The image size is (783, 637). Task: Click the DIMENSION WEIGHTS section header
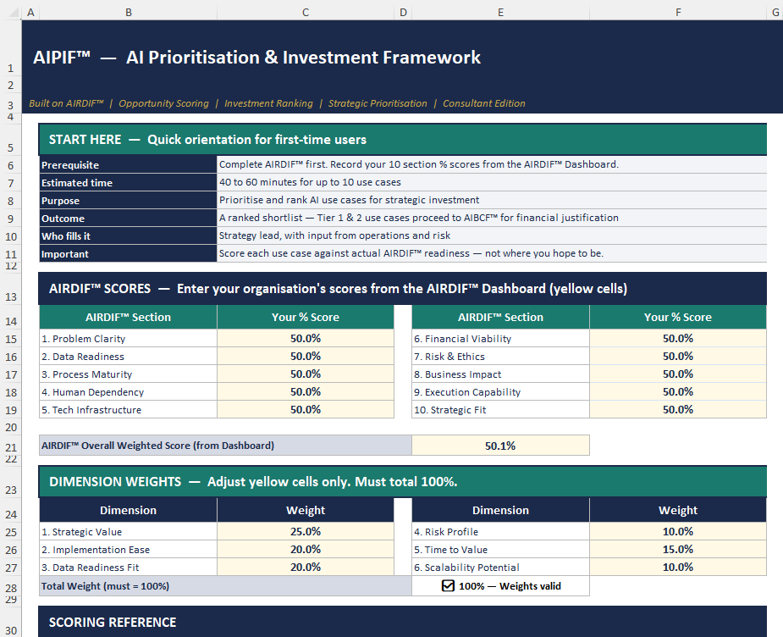coord(402,482)
